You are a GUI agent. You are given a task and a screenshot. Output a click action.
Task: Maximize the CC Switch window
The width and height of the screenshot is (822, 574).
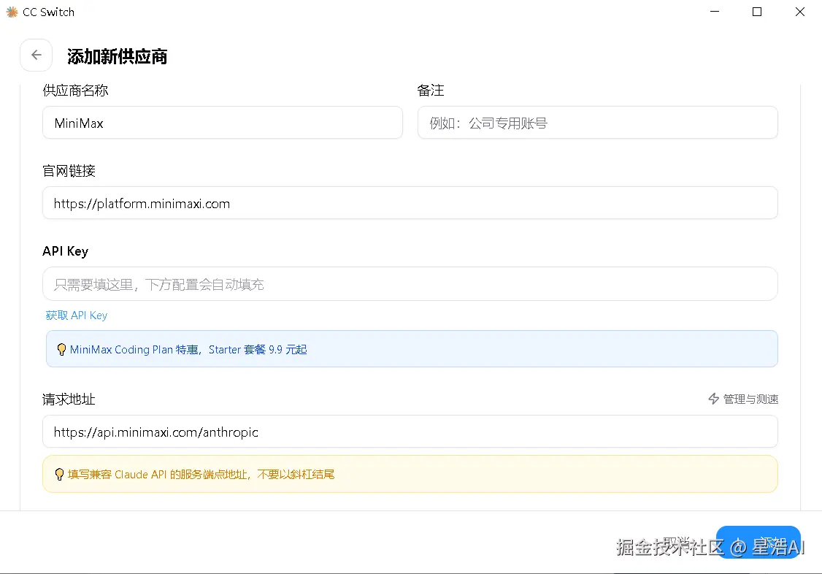[x=757, y=12]
